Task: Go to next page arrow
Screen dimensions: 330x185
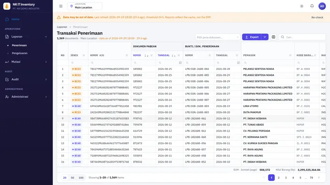Action: pyautogui.click(x=319, y=178)
